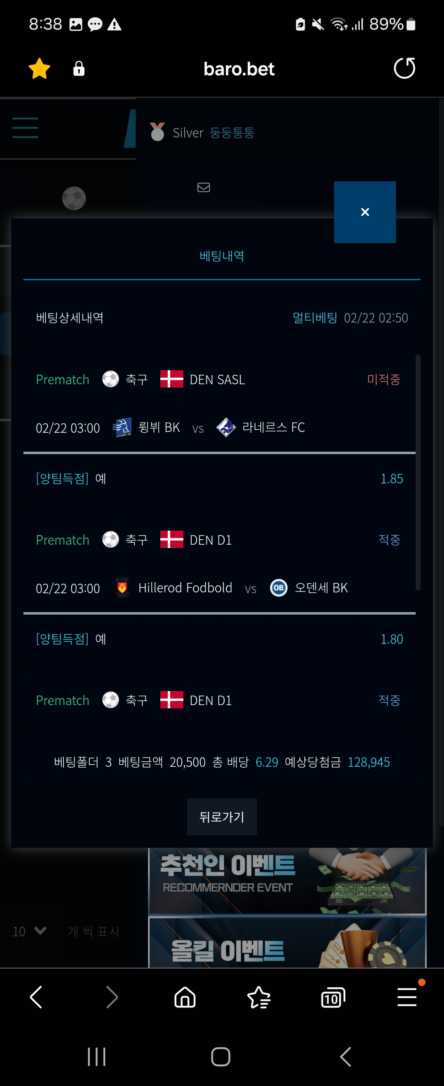Viewport: 444px width, 1086px height.
Task: Open the browser tabs counter showing 10
Action: (x=333, y=998)
